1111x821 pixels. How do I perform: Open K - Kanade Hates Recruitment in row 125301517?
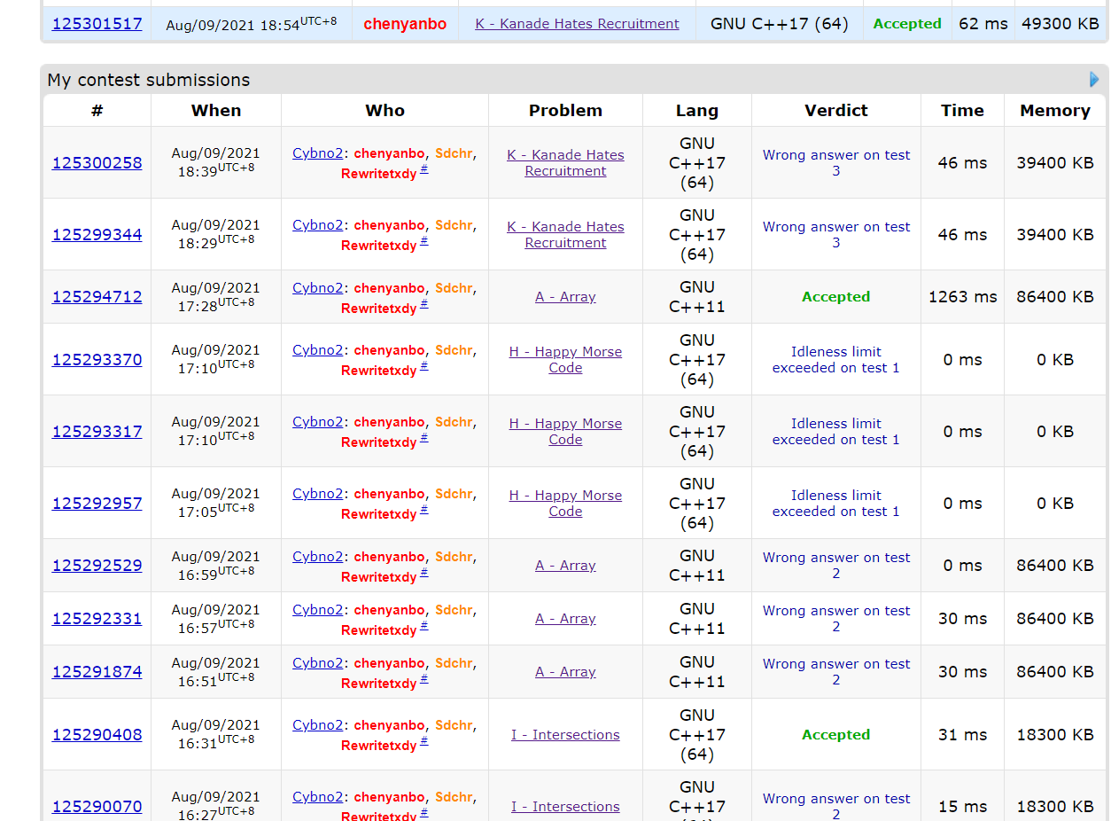[577, 24]
